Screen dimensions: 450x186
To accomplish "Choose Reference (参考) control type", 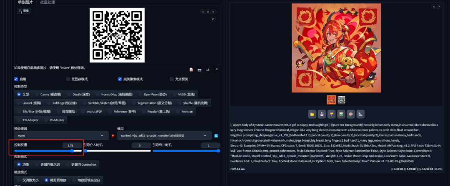I will click(x=122, y=112).
